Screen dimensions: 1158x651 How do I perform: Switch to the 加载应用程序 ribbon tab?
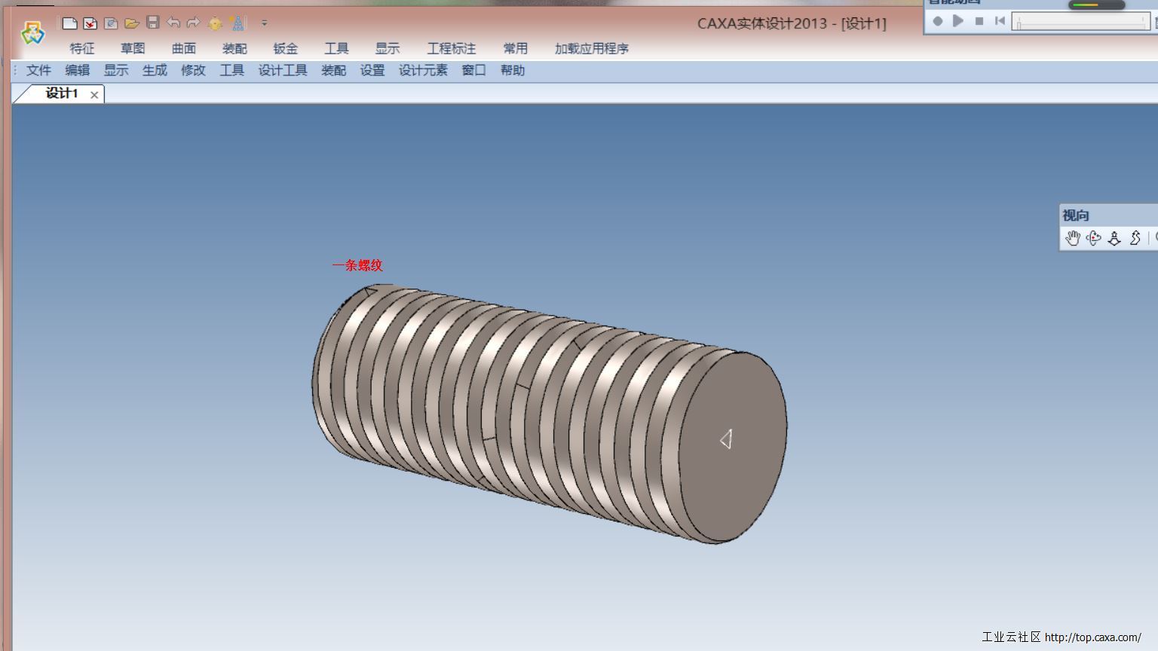tap(592, 48)
